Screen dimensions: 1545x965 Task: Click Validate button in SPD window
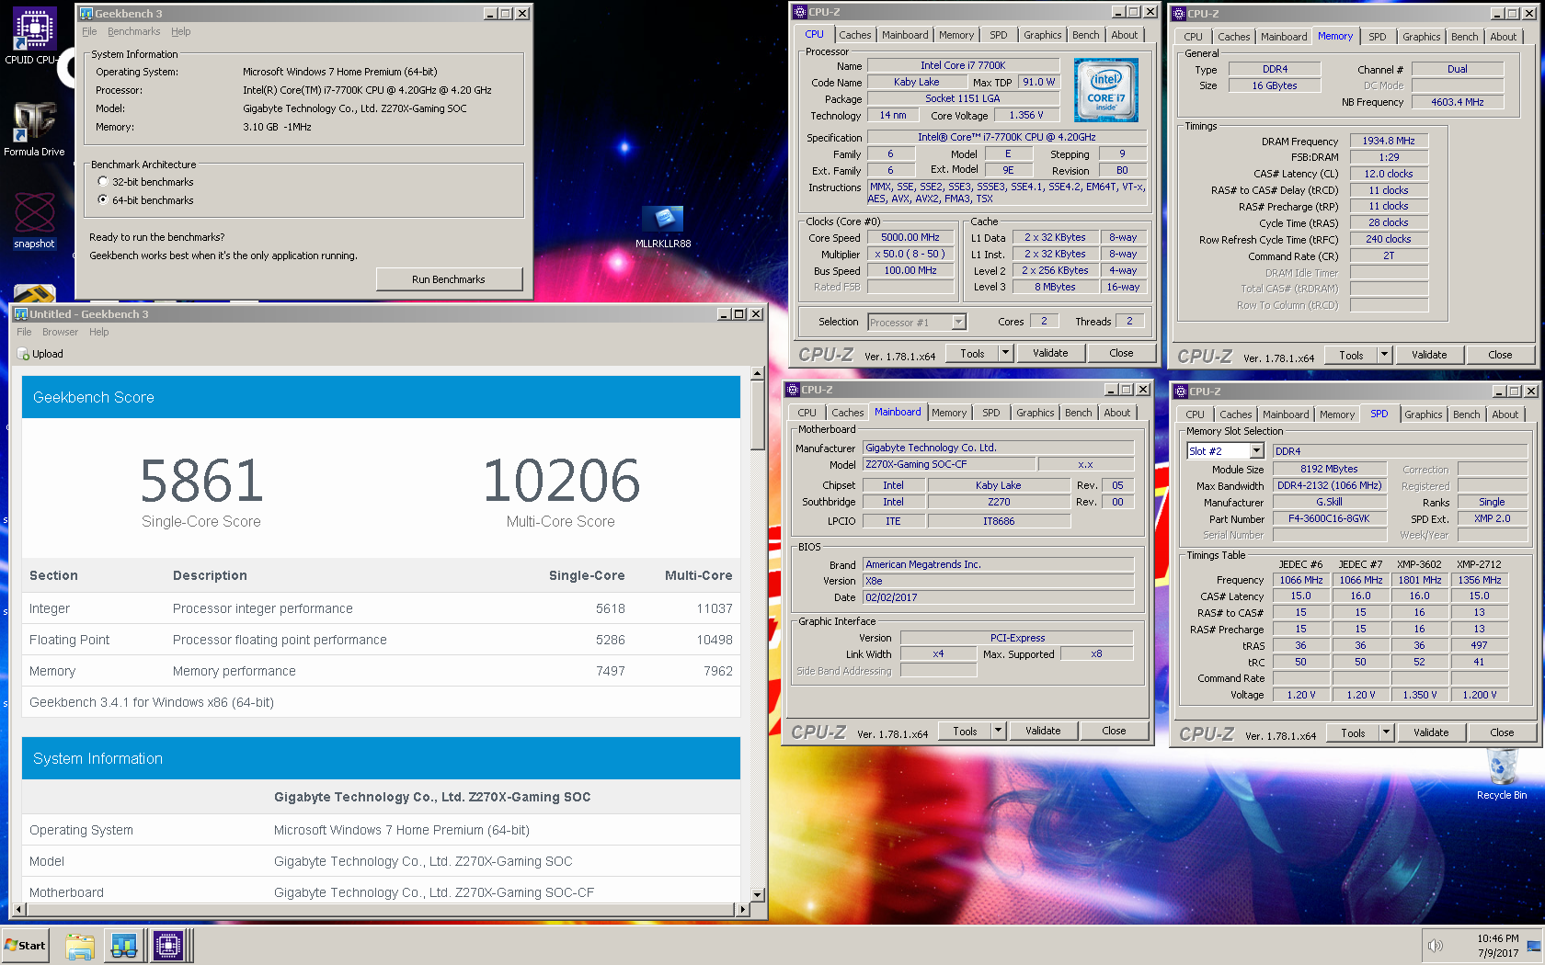(x=1431, y=732)
